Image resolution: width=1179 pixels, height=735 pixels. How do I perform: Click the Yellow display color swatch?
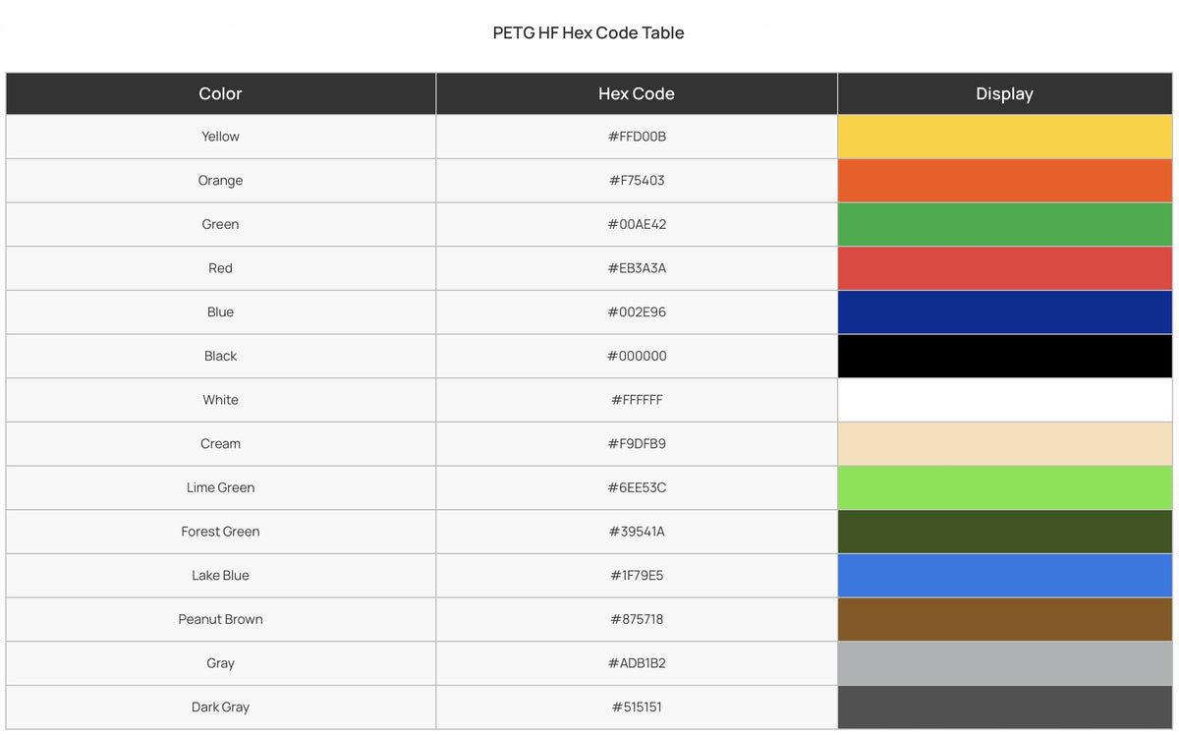coord(1005,137)
